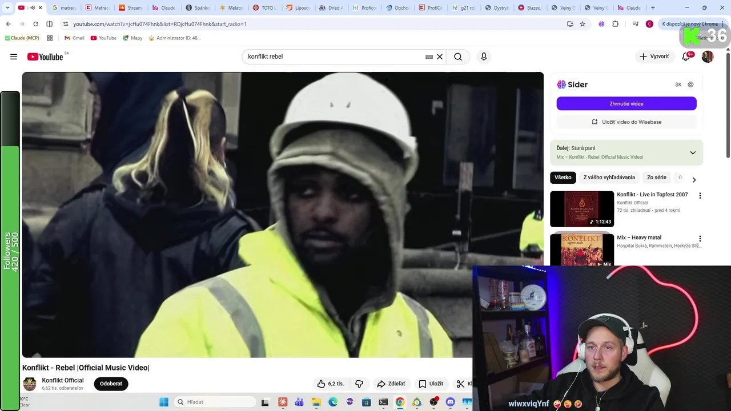Click the page vertical scrollbar
This screenshot has width=731, height=411.
pyautogui.click(x=728, y=104)
